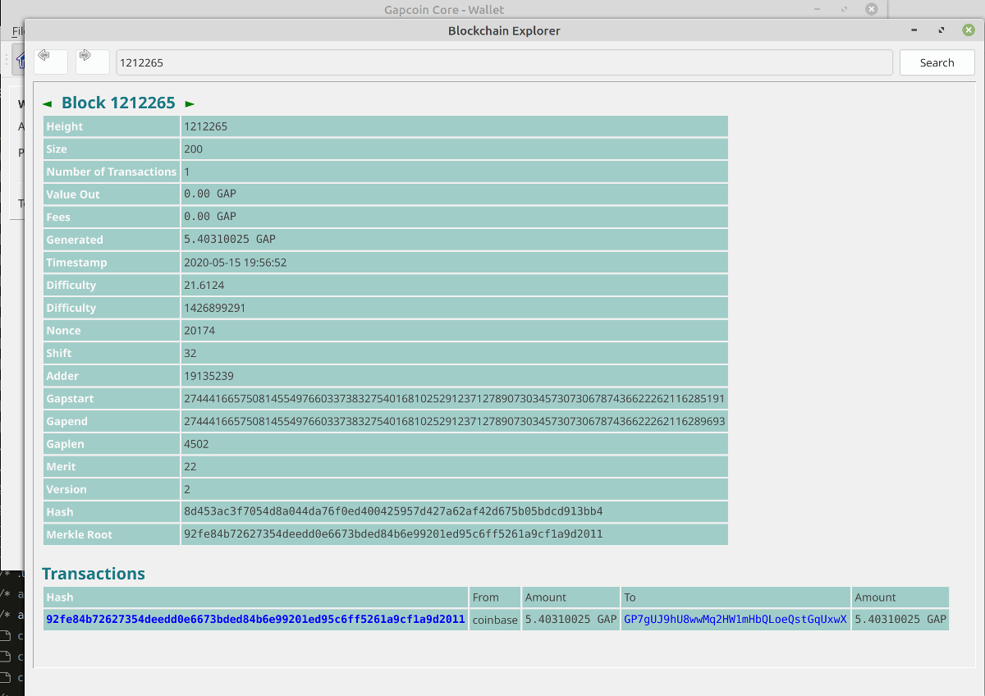Image resolution: width=985 pixels, height=696 pixels.
Task: Select the Version value 2
Action: pos(187,490)
